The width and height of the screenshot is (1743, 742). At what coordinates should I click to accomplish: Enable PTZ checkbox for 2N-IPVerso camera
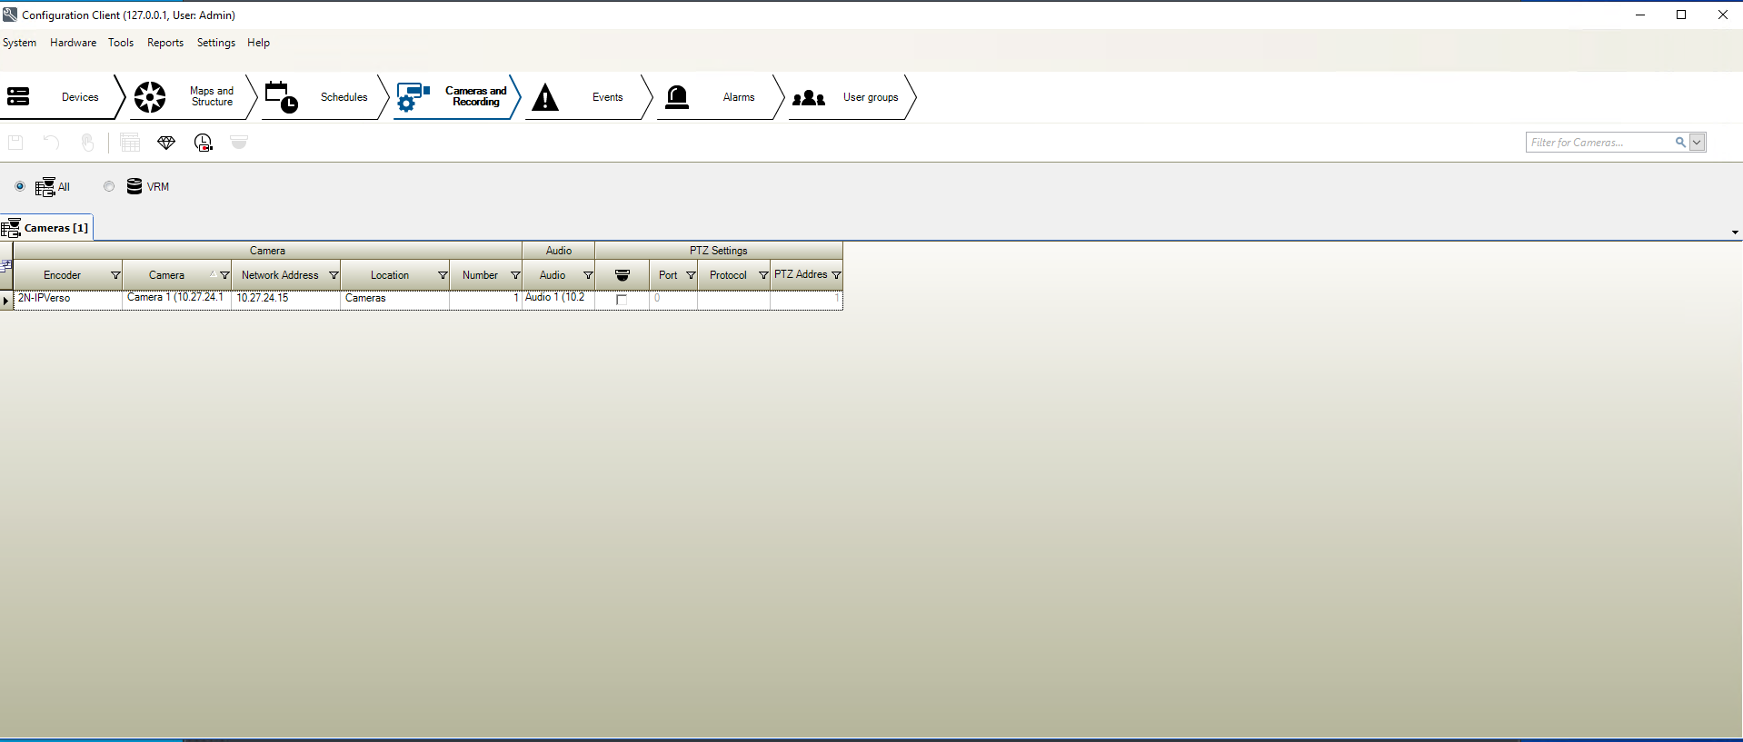622,299
